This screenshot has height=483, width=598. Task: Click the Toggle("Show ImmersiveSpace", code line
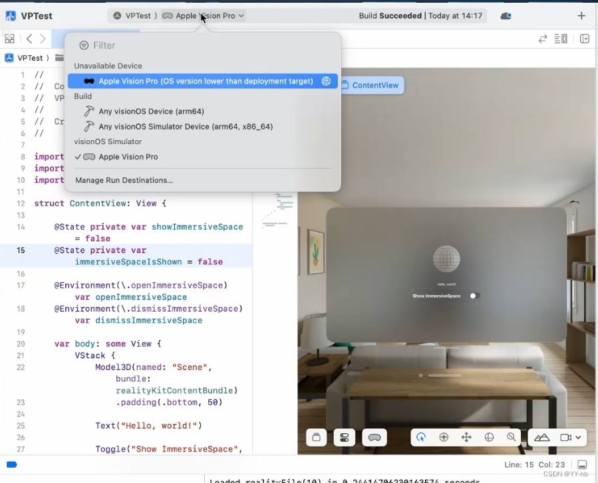point(169,449)
